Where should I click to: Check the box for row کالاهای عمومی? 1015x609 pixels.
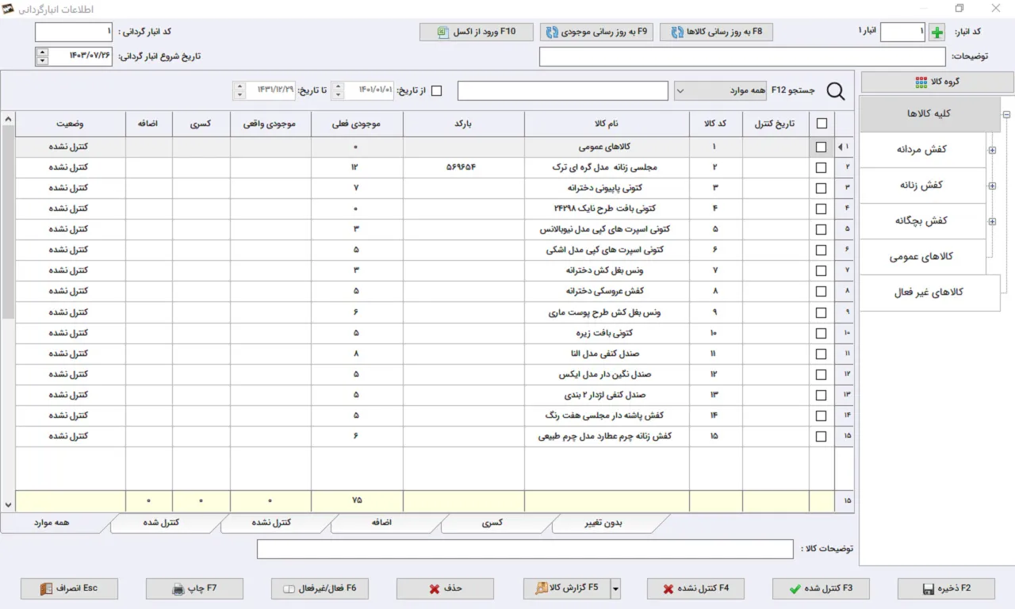click(821, 147)
